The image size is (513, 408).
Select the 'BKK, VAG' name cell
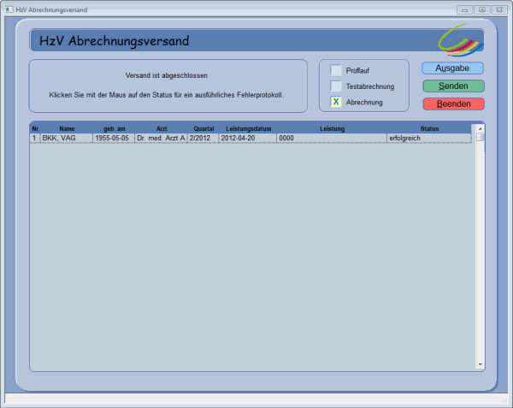click(66, 138)
